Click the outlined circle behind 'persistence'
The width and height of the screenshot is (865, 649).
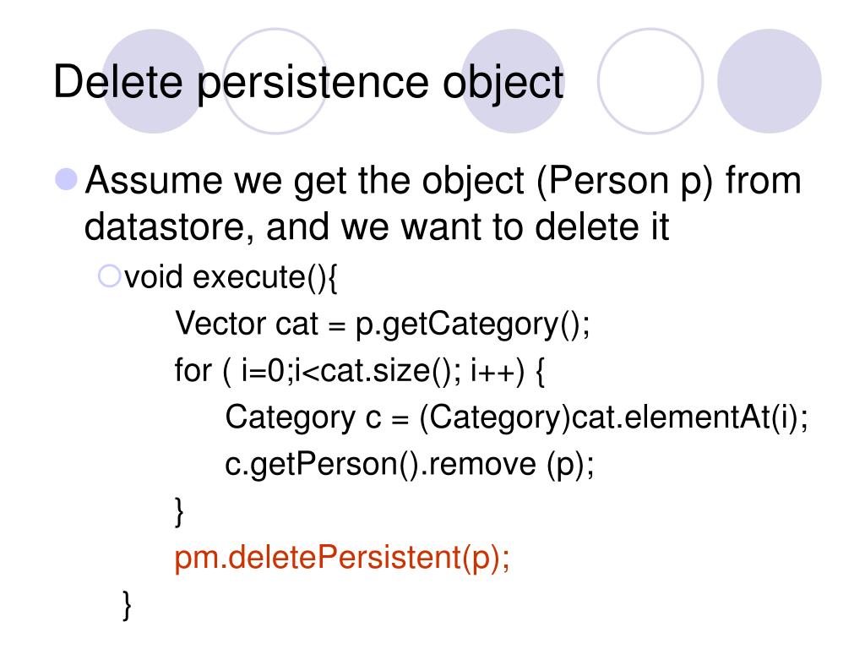click(275, 81)
